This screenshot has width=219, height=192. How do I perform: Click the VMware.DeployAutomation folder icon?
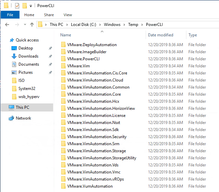click(x=63, y=44)
